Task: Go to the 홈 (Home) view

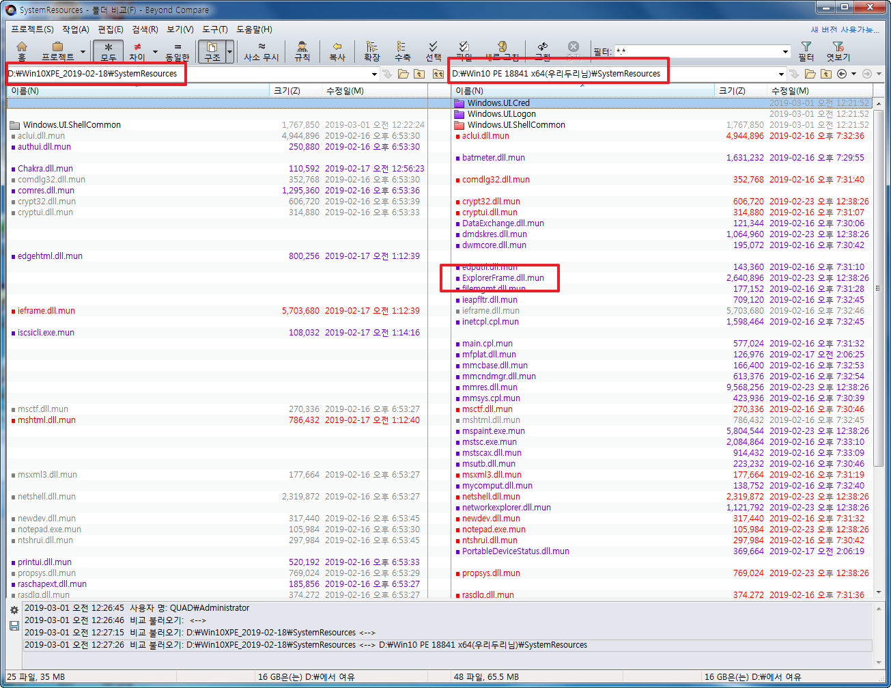Action: (x=22, y=51)
